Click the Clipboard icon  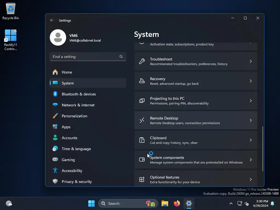point(142,140)
